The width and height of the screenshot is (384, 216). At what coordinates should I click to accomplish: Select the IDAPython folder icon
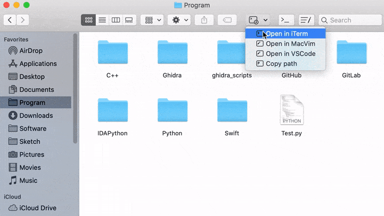(x=113, y=110)
